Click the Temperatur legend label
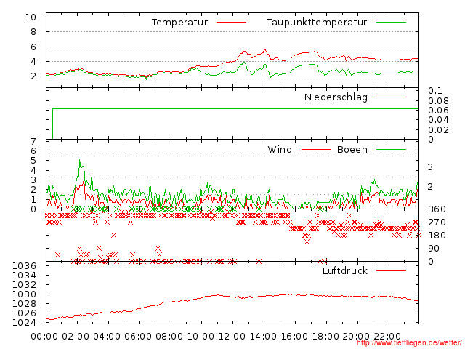 [x=179, y=23]
